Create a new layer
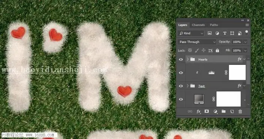This screenshot has width=264, height=139. pyautogui.click(x=232, y=111)
